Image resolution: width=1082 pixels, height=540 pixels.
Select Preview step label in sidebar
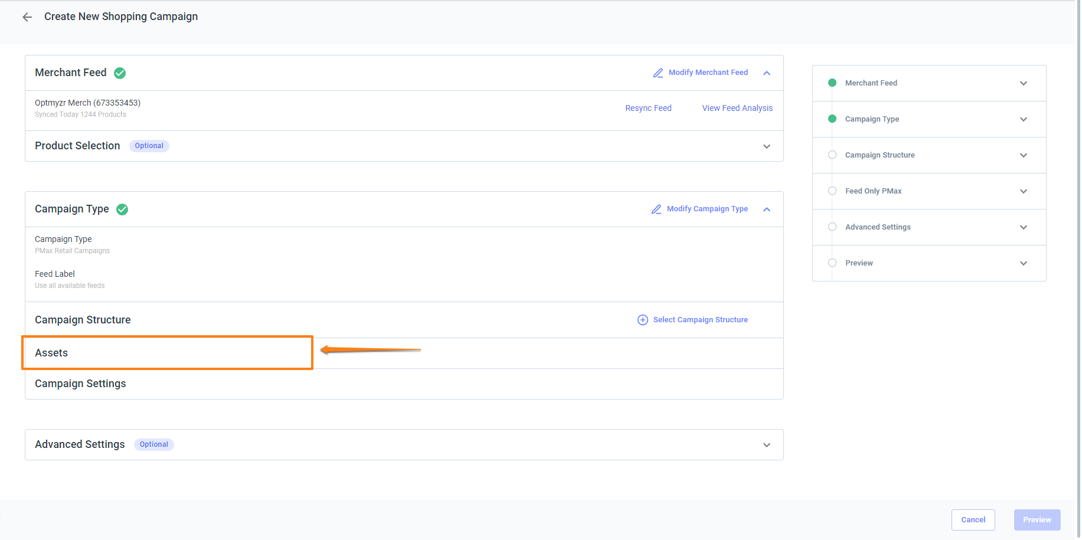point(859,263)
